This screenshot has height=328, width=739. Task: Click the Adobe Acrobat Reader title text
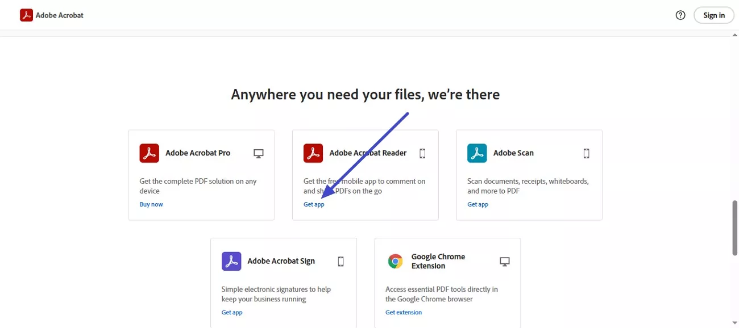pos(368,153)
